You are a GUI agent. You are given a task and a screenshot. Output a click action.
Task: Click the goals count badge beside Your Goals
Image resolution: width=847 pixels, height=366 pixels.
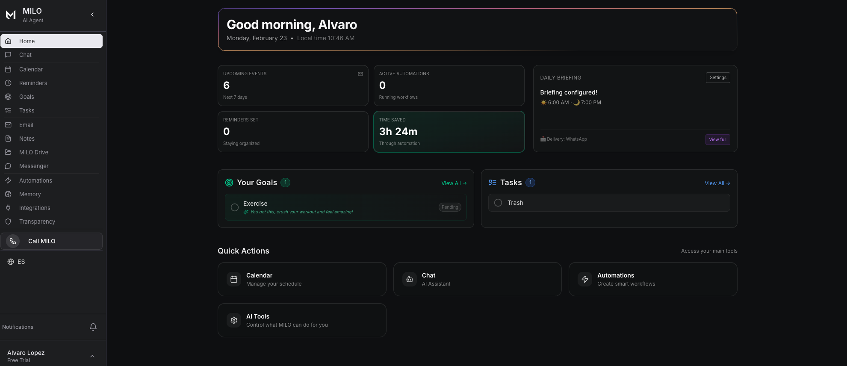[x=286, y=183]
